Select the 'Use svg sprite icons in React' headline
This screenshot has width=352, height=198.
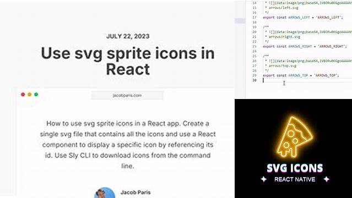click(128, 61)
